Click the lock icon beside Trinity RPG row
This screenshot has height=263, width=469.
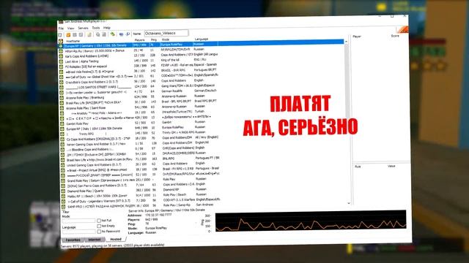(62, 134)
